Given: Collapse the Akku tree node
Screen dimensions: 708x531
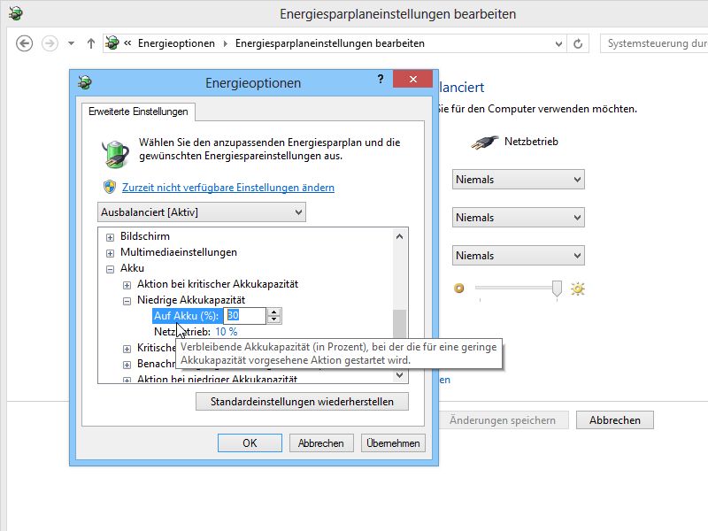Looking at the screenshot, I should tap(110, 269).
